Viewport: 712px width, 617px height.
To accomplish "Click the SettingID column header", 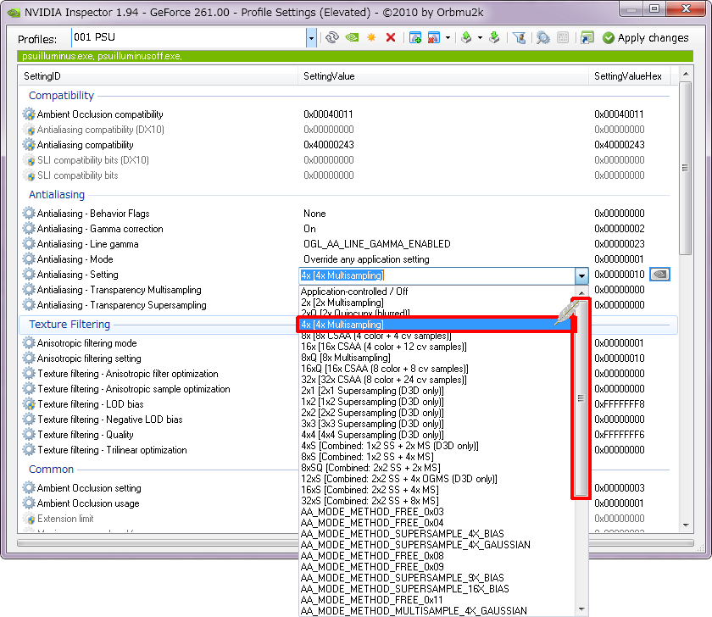I will (158, 76).
